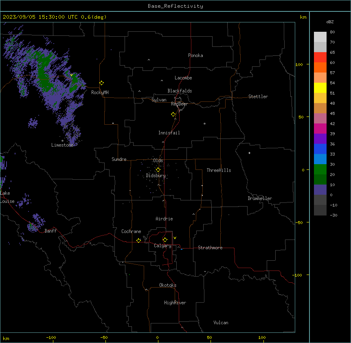The height and width of the screenshot is (343, 351).
Task: Click the km unit label at bottom left
Action: click(x=6, y=338)
